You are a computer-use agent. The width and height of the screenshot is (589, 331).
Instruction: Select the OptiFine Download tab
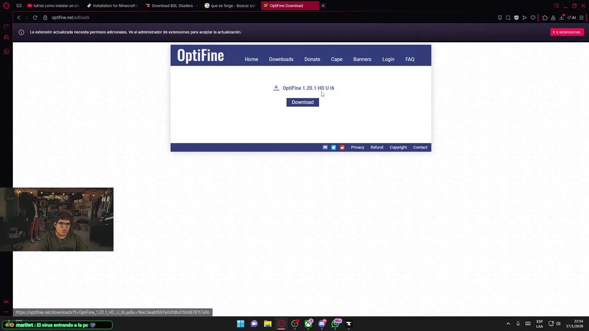click(x=290, y=6)
